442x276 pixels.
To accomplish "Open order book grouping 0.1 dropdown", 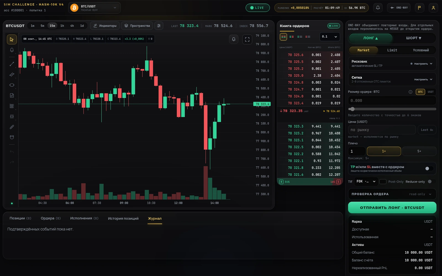I will 330,37.
